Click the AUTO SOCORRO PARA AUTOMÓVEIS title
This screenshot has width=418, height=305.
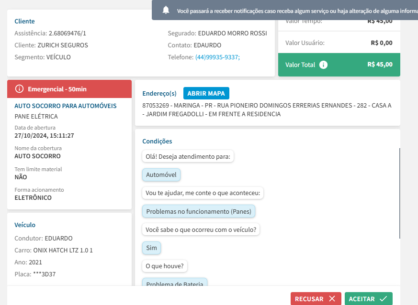pos(66,106)
